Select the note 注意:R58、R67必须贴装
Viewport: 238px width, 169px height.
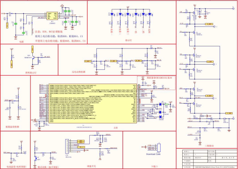[49, 32]
